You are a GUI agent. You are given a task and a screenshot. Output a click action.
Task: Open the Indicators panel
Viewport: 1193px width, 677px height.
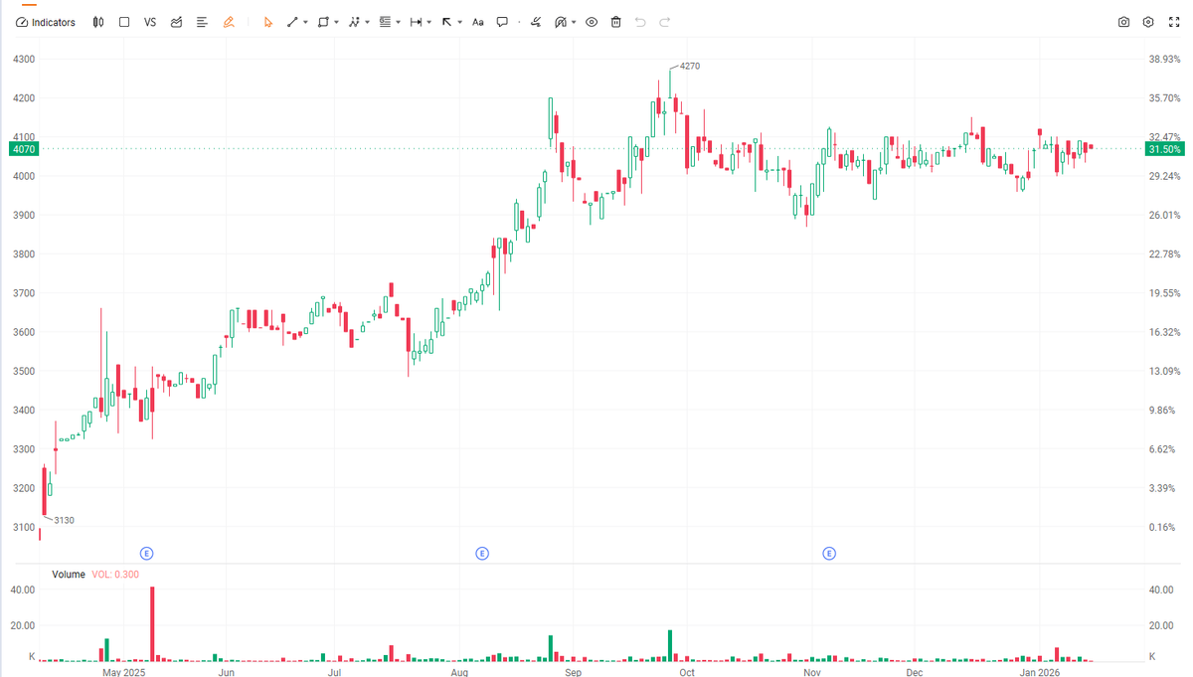(46, 22)
